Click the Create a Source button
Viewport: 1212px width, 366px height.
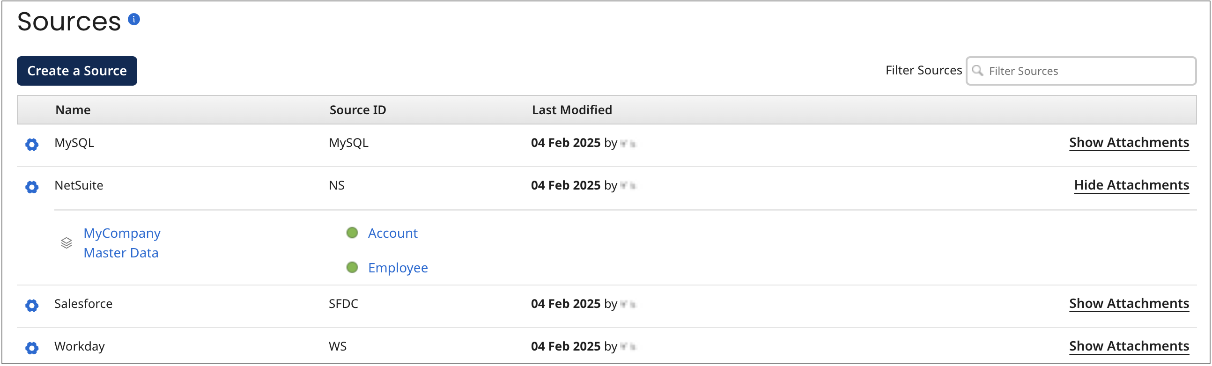click(x=77, y=71)
